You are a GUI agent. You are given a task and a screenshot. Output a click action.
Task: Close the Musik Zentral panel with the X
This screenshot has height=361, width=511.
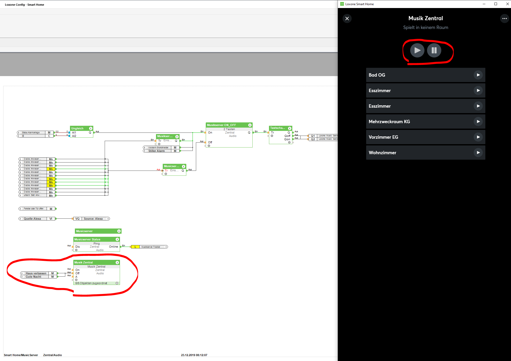click(347, 18)
